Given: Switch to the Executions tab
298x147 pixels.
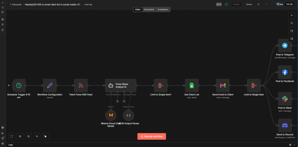Looking at the screenshot, I should tap(149, 10).
